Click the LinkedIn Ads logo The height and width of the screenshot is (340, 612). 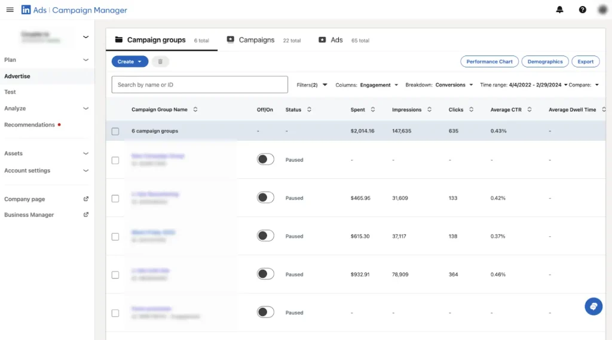point(26,10)
